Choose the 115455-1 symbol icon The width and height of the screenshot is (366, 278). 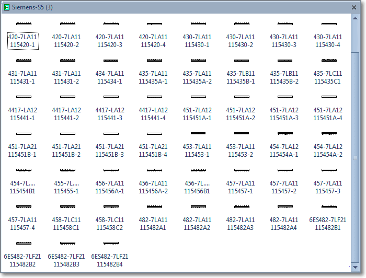[x=67, y=170]
